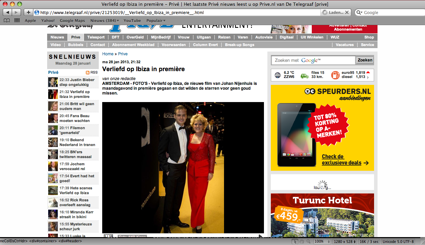Open the MijnBedrijf tab
425x245 pixels.
[x=161, y=37]
